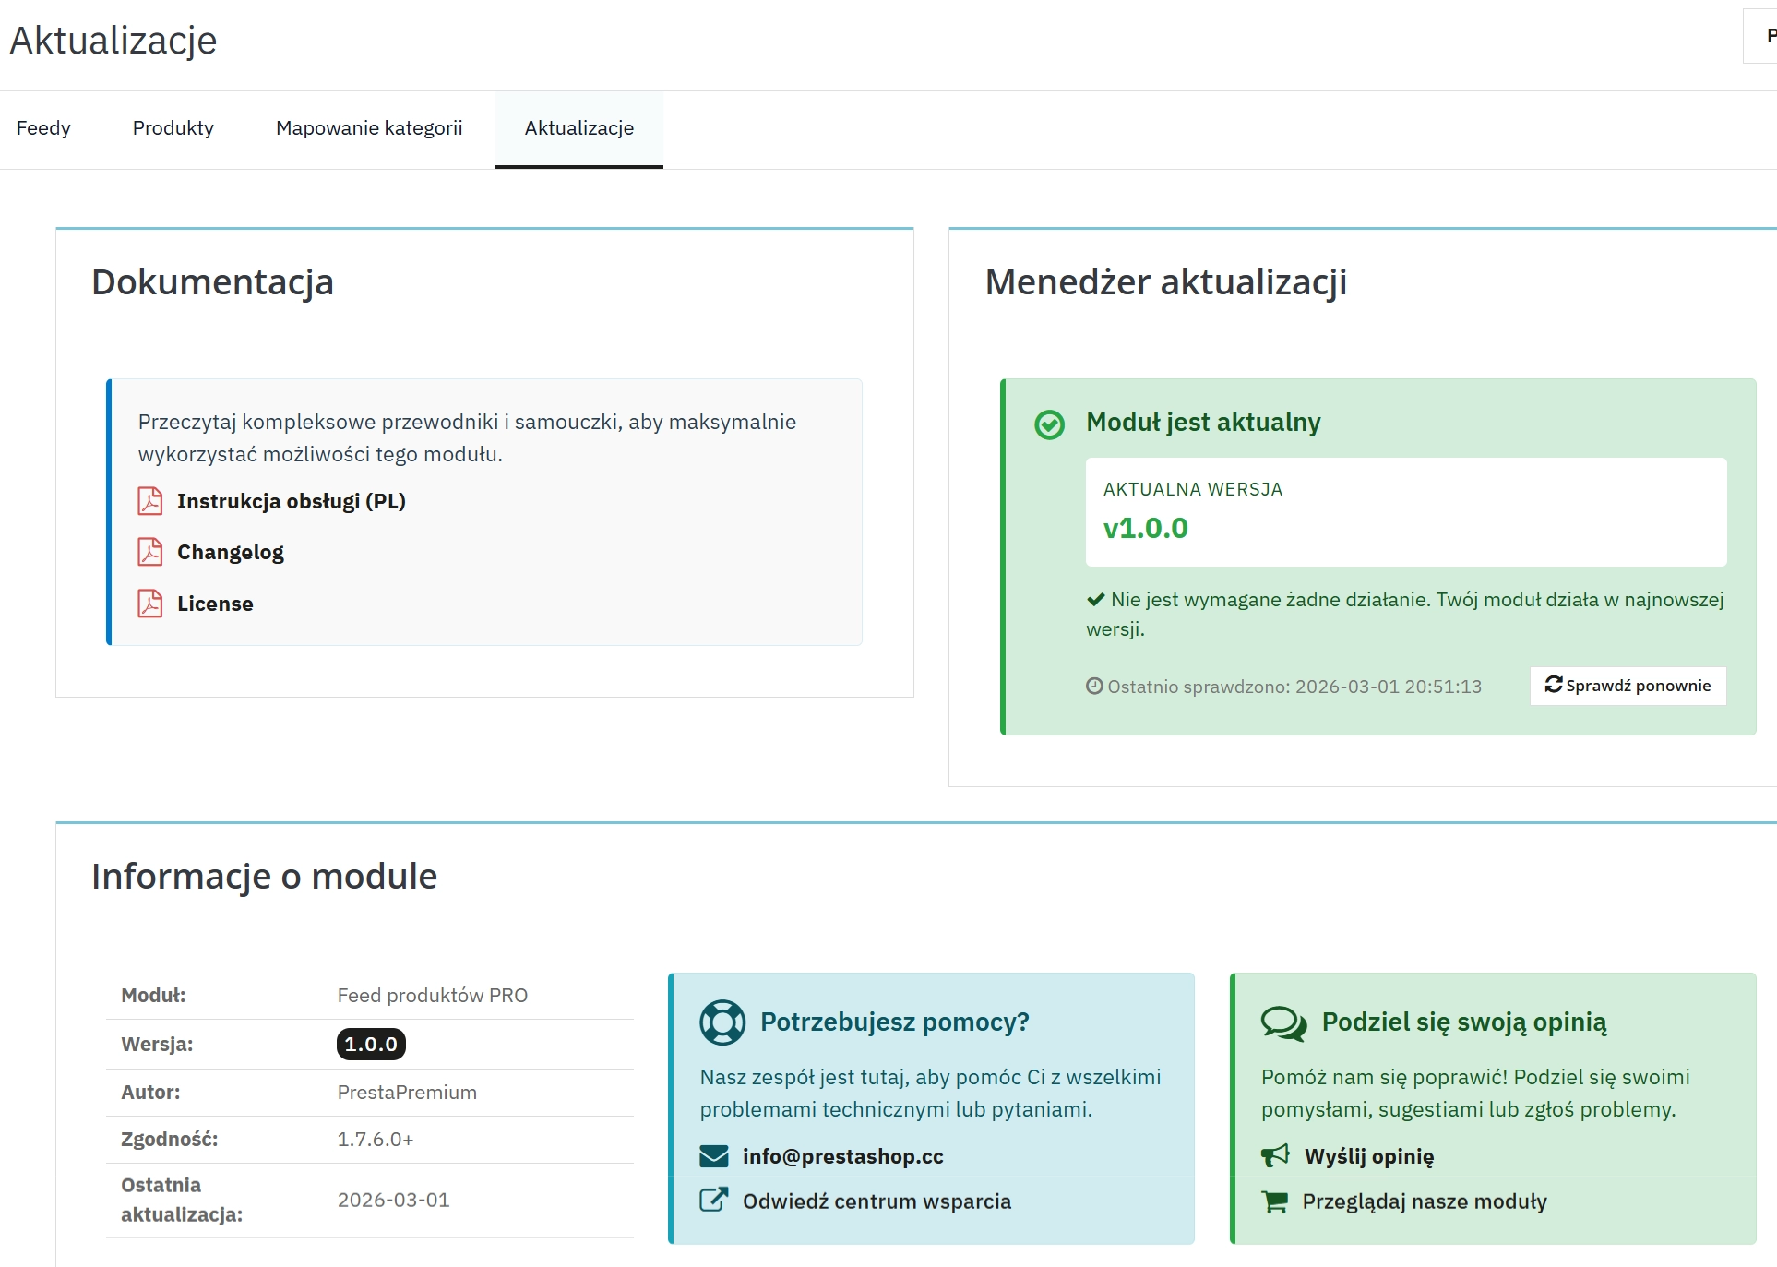Screen dimensions: 1777x1267
Task: Switch to the Feedy tab
Action: point(43,128)
